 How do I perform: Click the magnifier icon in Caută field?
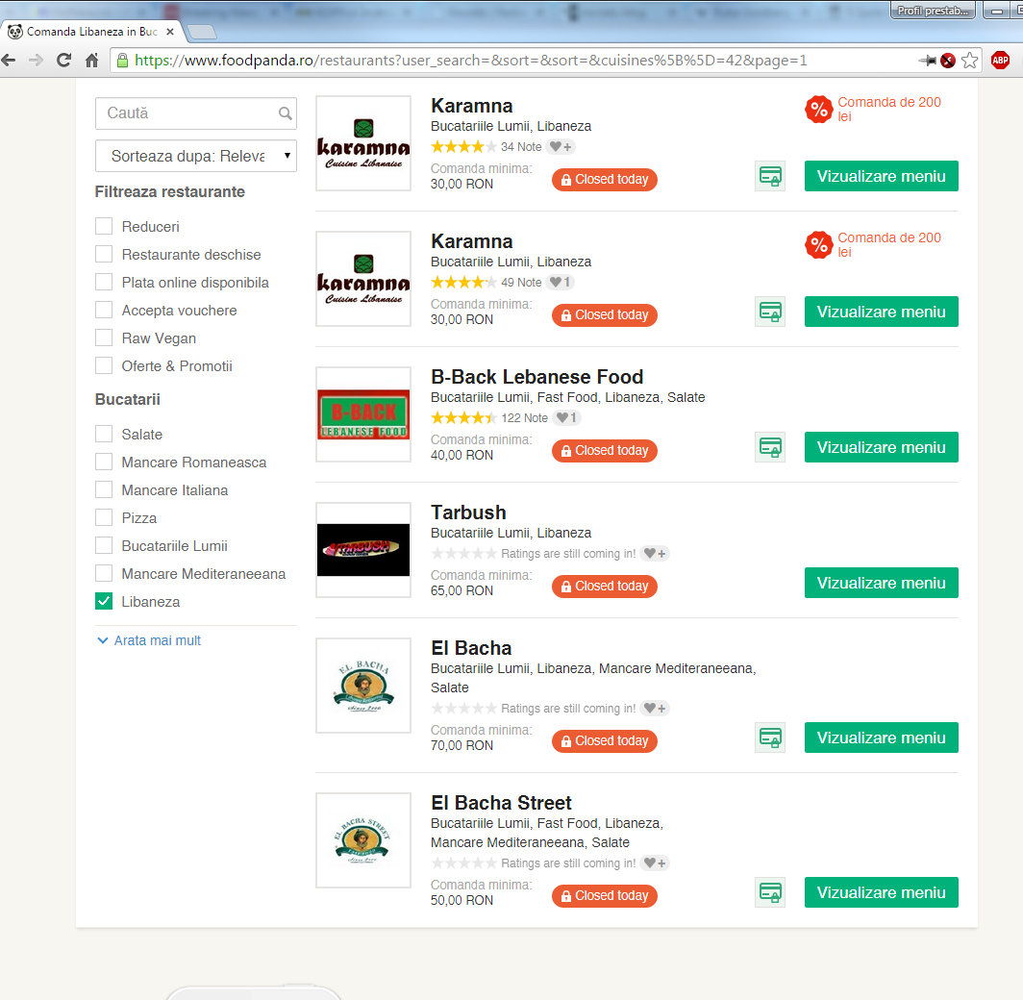coord(286,113)
